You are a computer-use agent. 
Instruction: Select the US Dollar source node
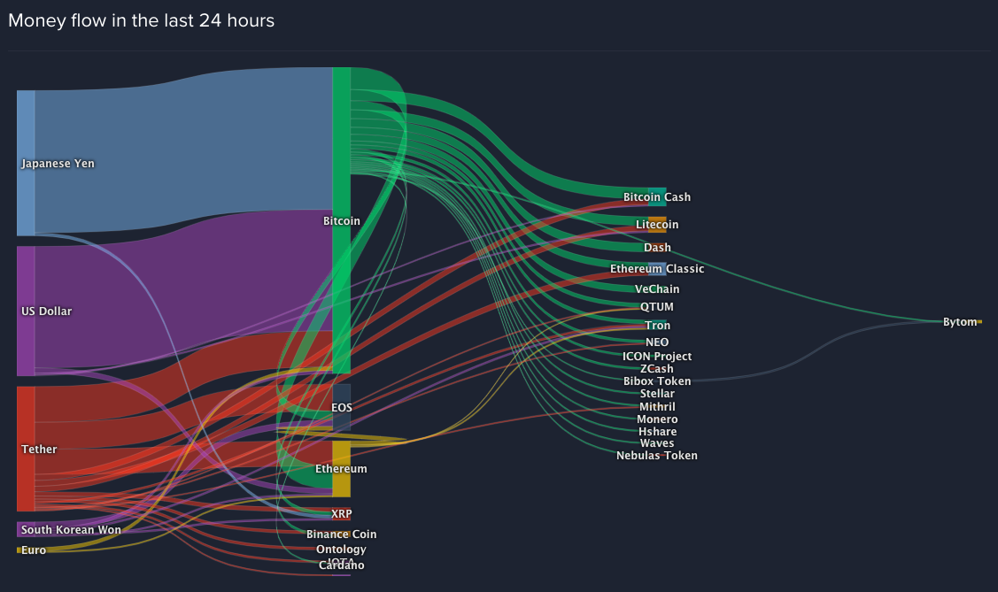pos(46,311)
